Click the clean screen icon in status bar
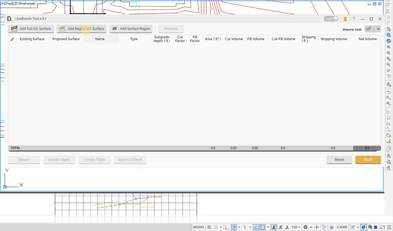This screenshot has width=393, height=231. point(382,227)
